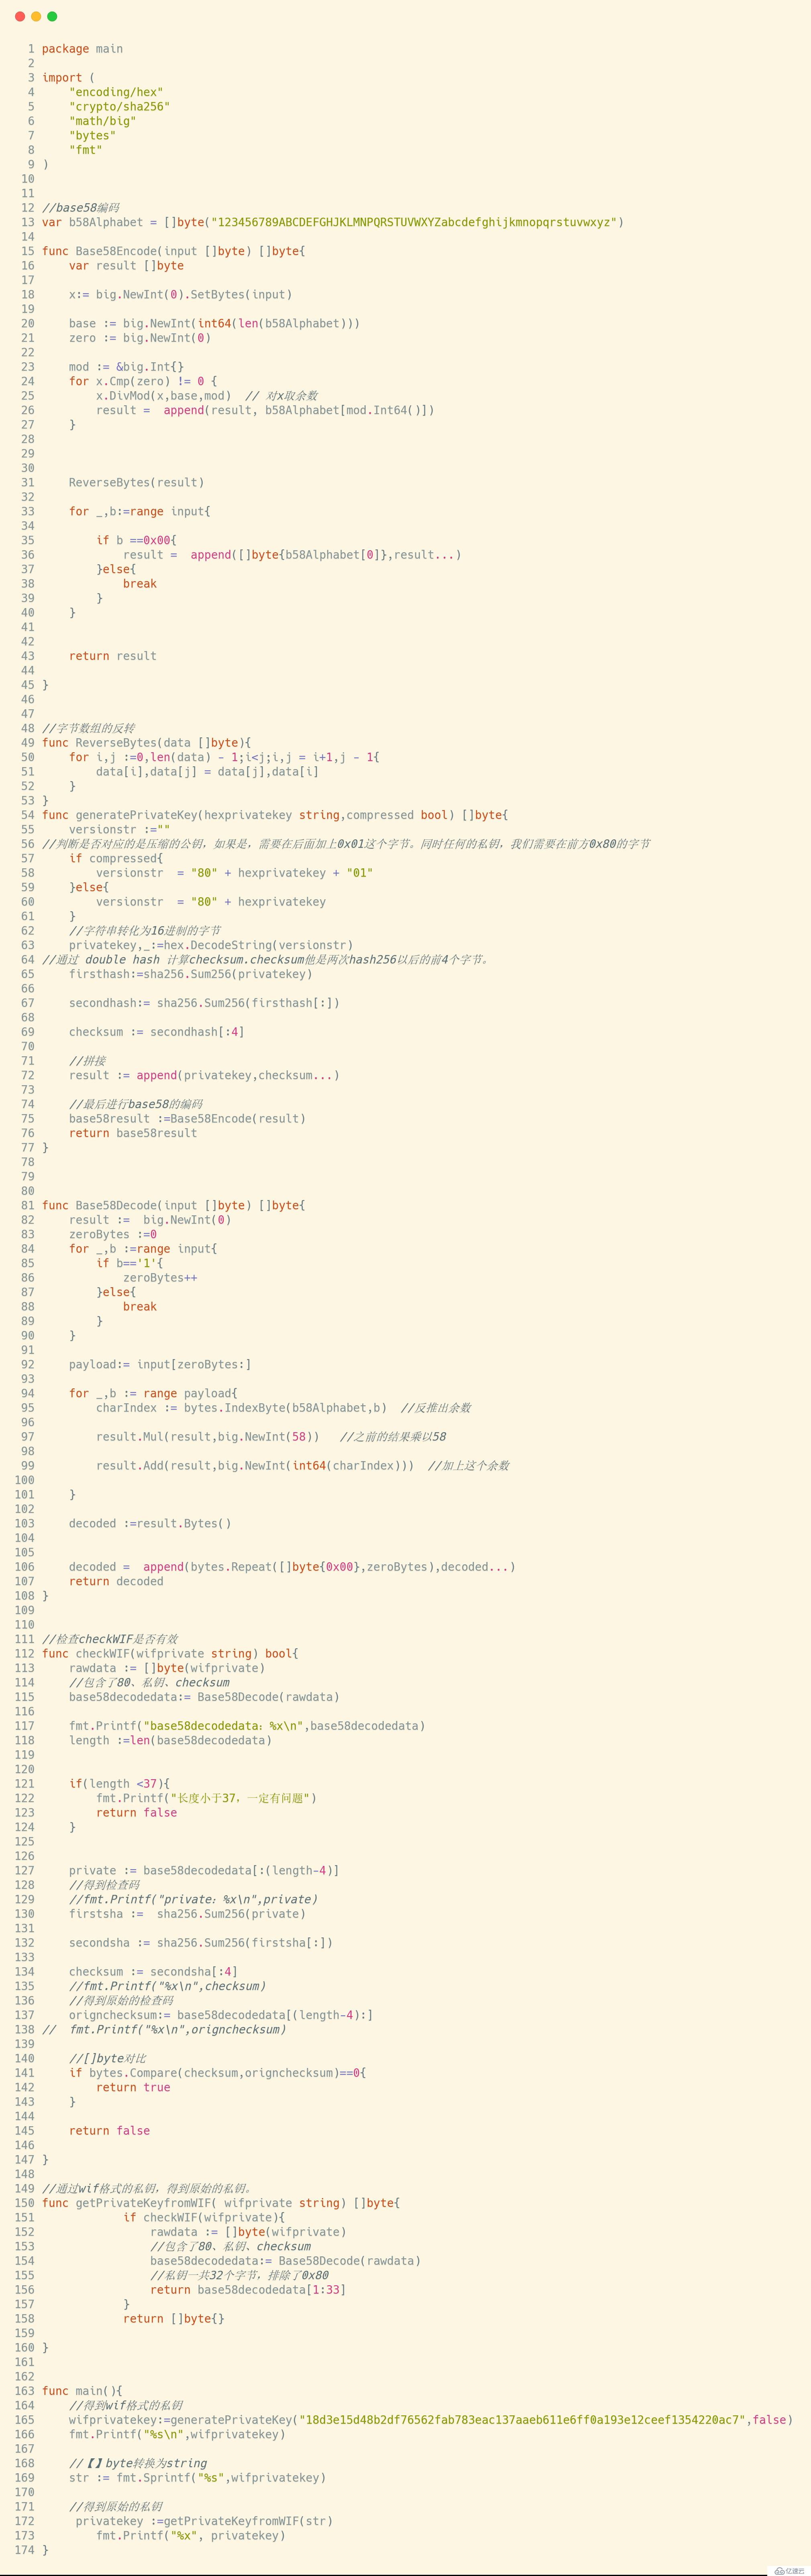Click 'return base58decodedata[1:33]' line
Screen dimensions: 811x2576
pyautogui.click(x=248, y=2291)
